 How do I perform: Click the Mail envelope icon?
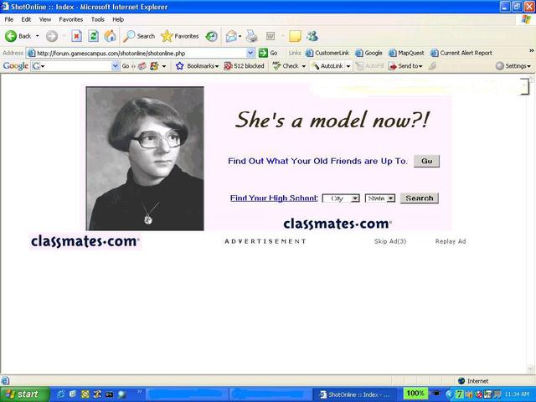[231, 36]
